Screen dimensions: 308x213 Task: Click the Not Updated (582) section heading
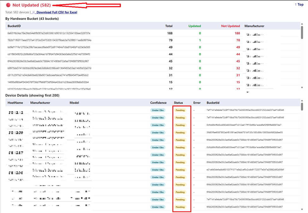32,5
